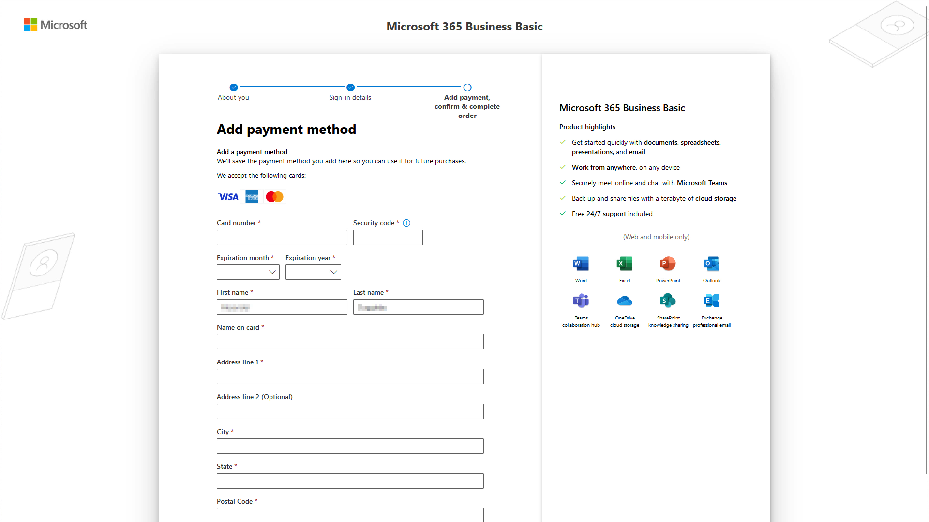Click the security code info tooltip
This screenshot has width=929, height=522.
click(x=406, y=223)
